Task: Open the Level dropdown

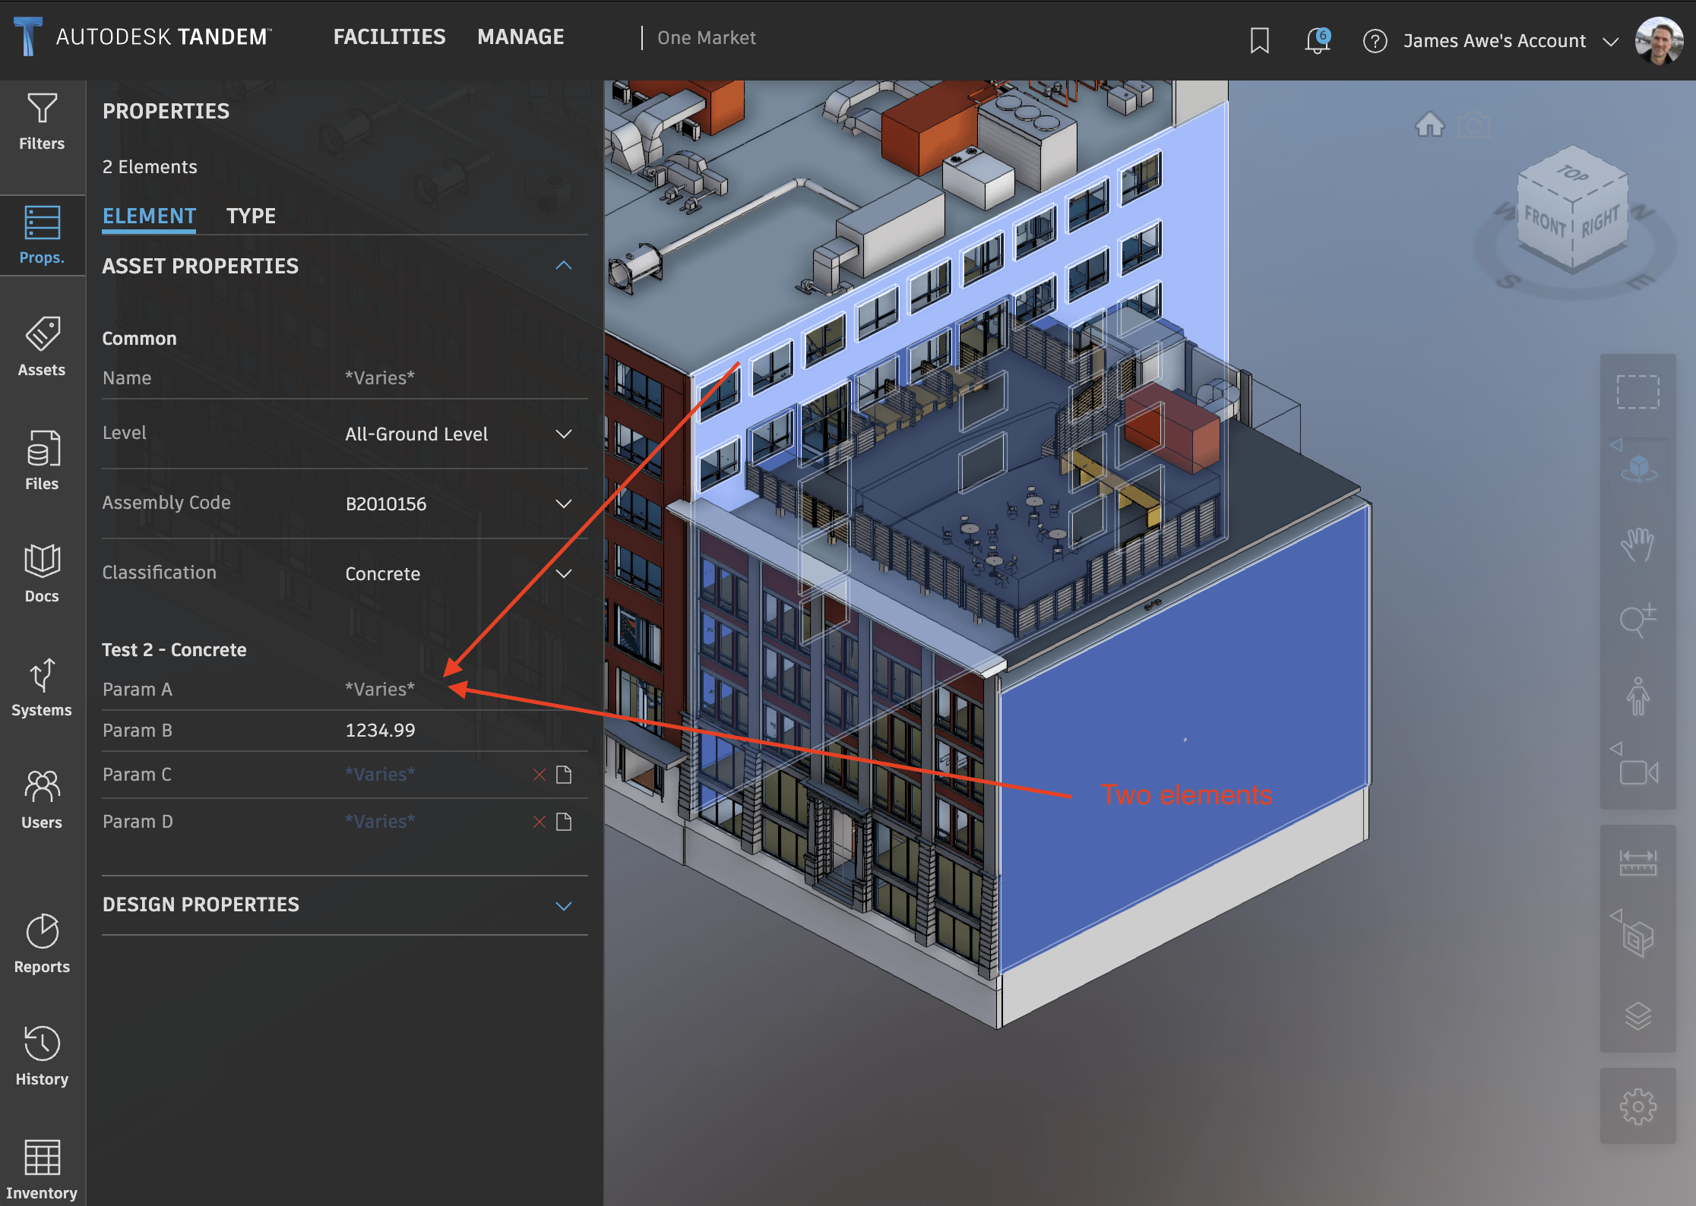Action: point(564,434)
